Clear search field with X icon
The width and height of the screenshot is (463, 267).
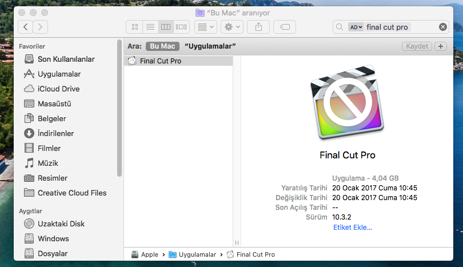coord(442,27)
